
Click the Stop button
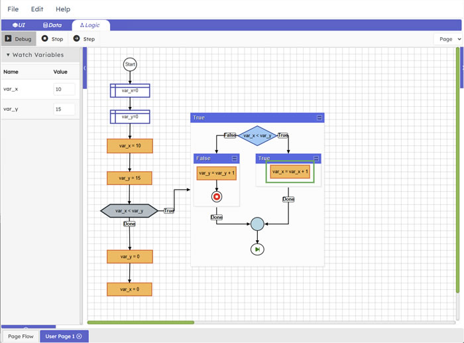point(52,38)
